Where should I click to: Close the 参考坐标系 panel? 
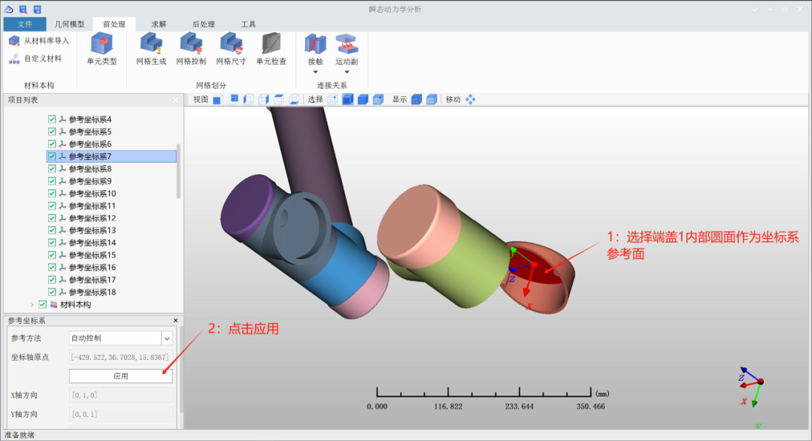175,320
